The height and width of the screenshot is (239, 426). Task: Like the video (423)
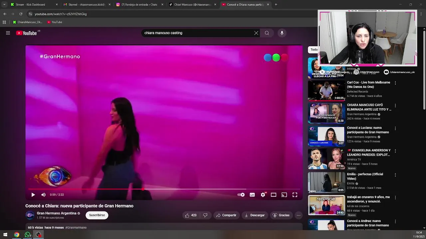(x=191, y=215)
